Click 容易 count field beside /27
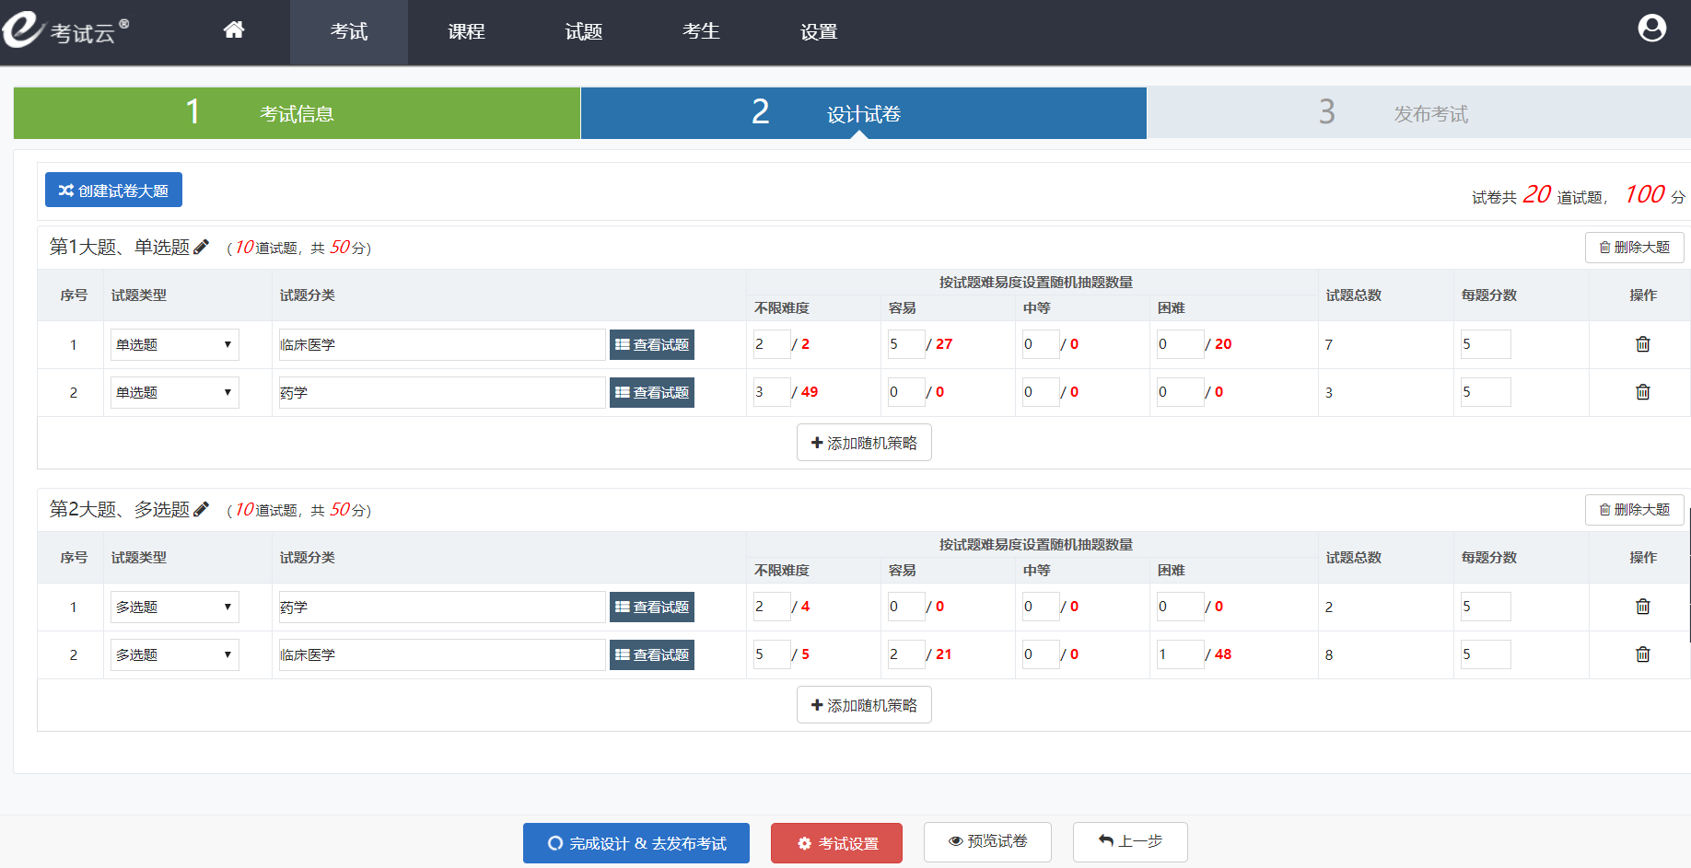Screen dimensions: 1691x868 pos(906,344)
